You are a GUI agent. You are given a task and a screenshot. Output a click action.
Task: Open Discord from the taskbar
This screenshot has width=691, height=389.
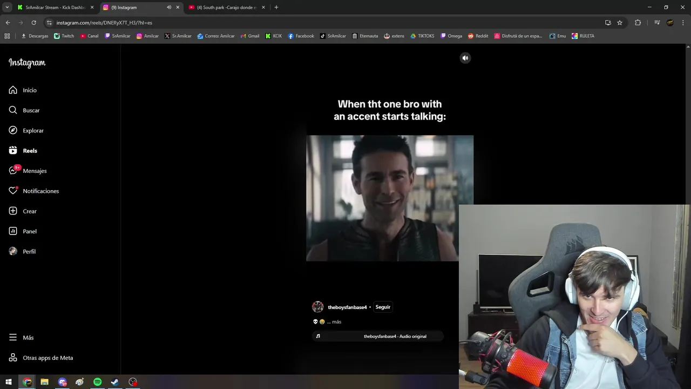63,382
